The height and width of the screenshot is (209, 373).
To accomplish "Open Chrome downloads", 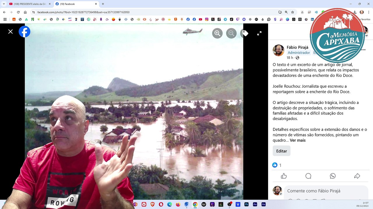I will [x=355, y=12].
